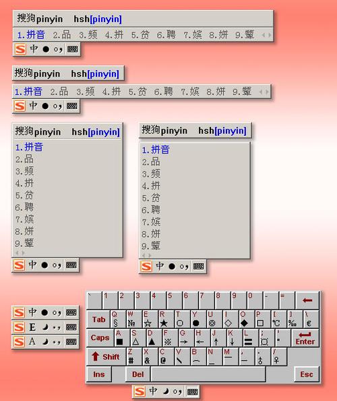Toggle the Caps key on the soft keyboard
The width and height of the screenshot is (337, 401).
click(100, 338)
